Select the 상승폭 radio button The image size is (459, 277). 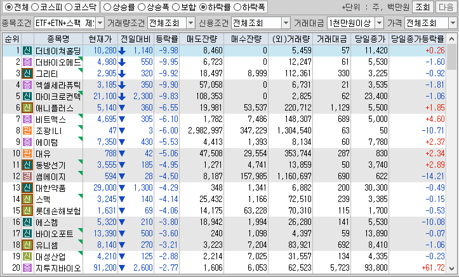coord(142,7)
